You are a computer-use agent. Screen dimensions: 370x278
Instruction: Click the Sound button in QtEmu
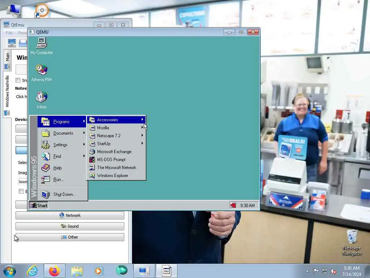(x=70, y=226)
